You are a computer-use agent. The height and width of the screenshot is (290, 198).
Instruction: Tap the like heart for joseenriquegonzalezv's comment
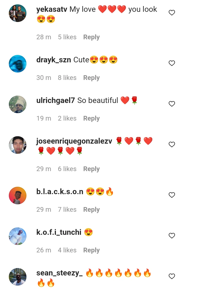click(x=172, y=144)
